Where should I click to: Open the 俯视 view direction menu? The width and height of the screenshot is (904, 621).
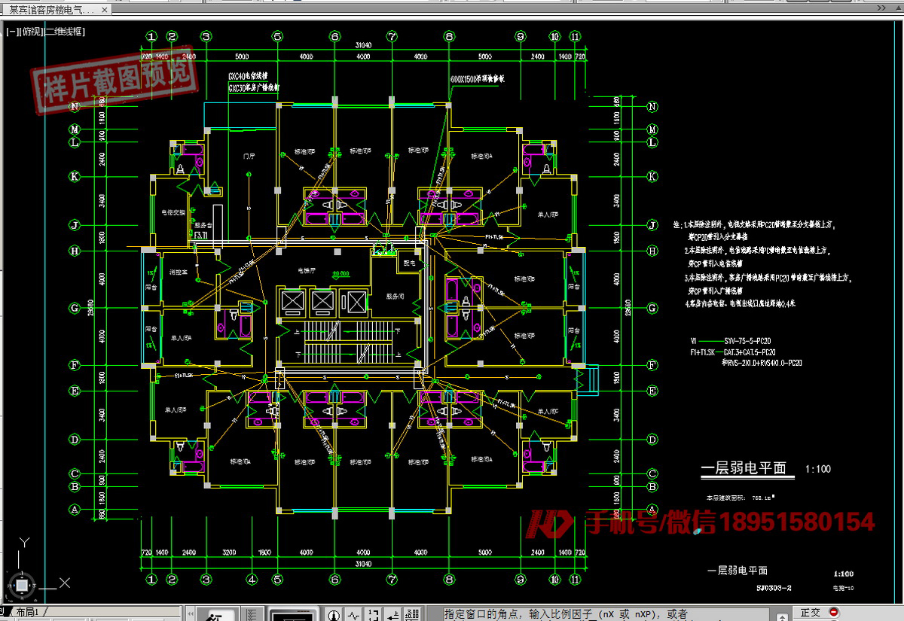pyautogui.click(x=32, y=32)
